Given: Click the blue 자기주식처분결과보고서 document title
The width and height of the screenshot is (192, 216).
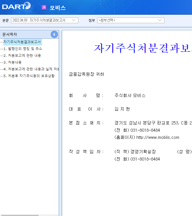Looking at the screenshot, I should [143, 48].
